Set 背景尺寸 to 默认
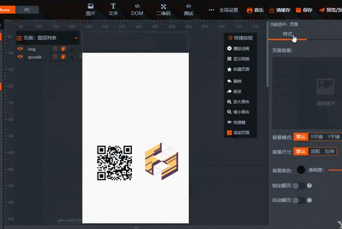This screenshot has height=229, width=342. tap(301, 152)
